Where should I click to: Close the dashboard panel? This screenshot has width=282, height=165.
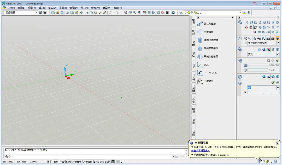click(x=278, y=17)
